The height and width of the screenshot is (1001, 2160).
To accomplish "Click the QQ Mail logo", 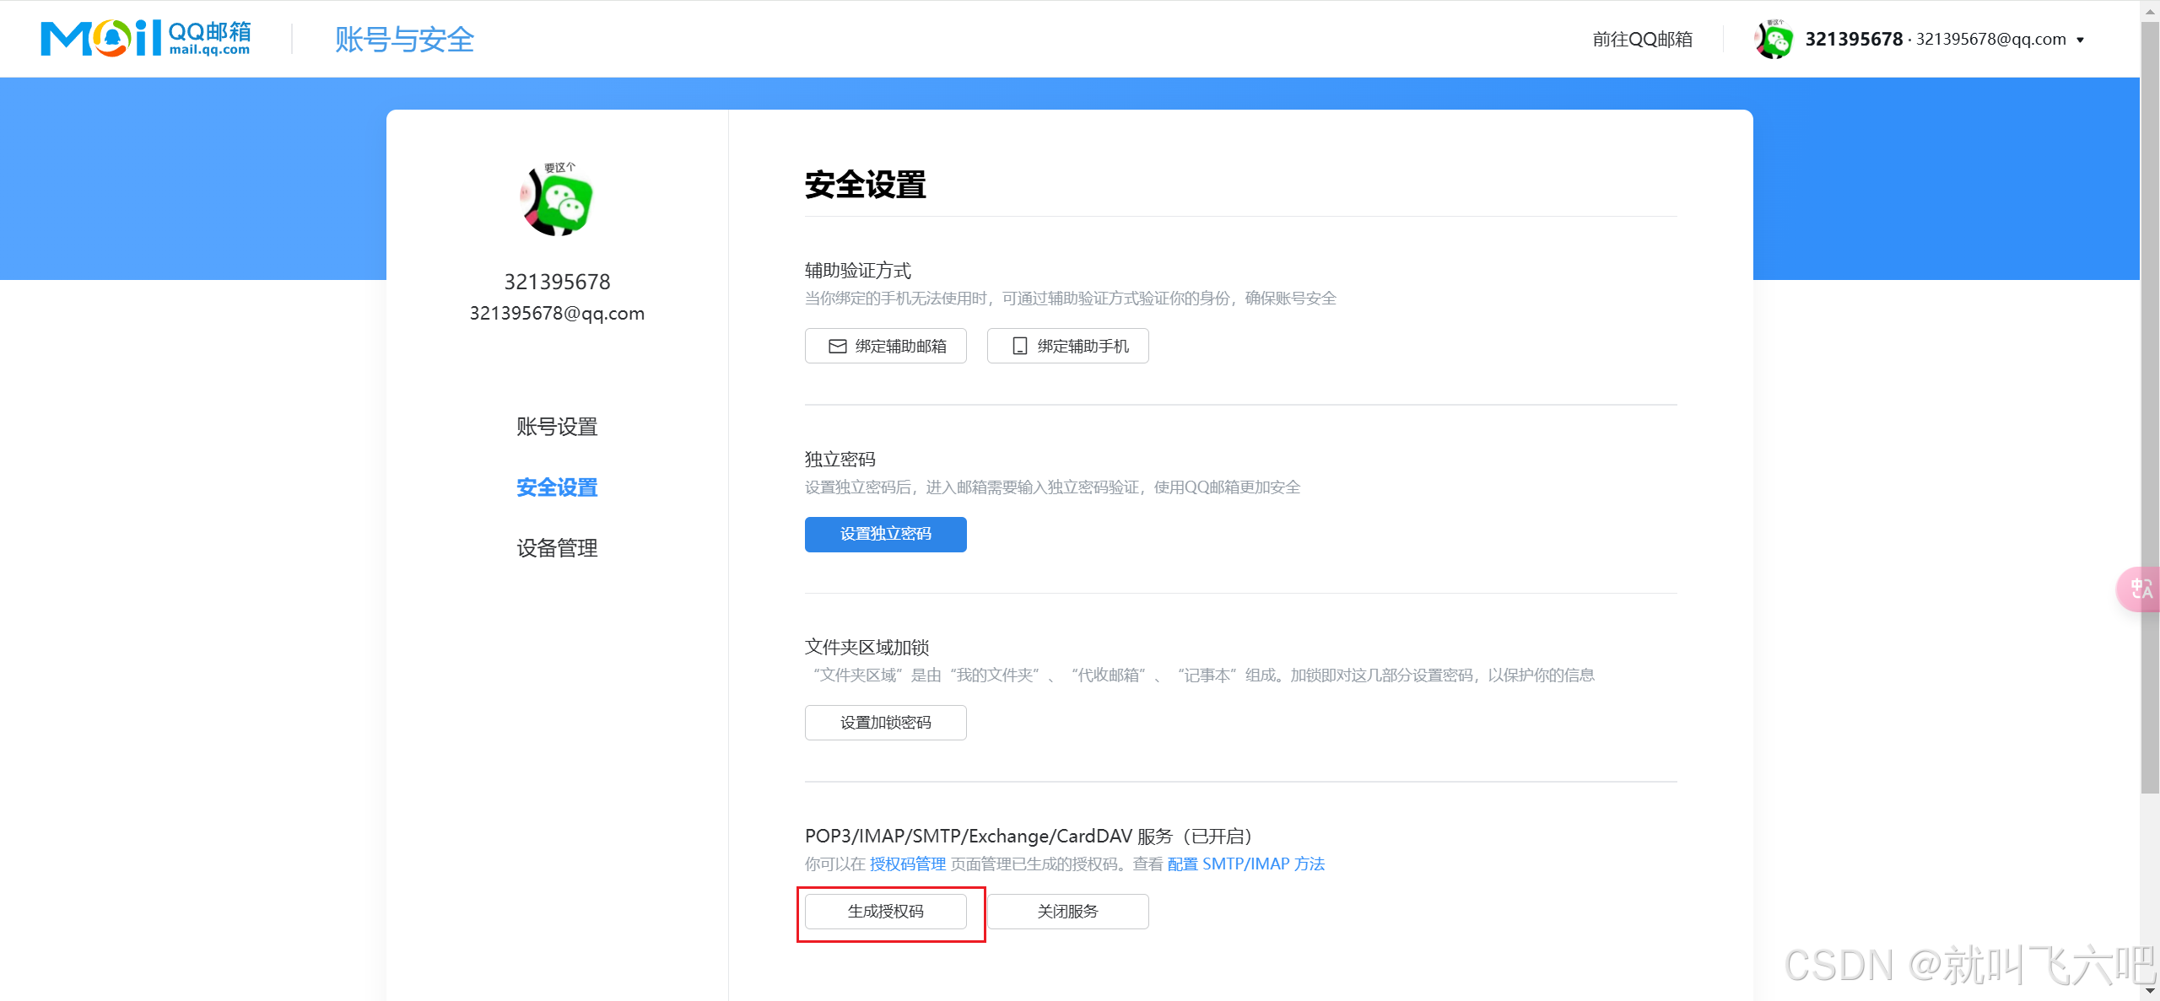I will tap(146, 38).
